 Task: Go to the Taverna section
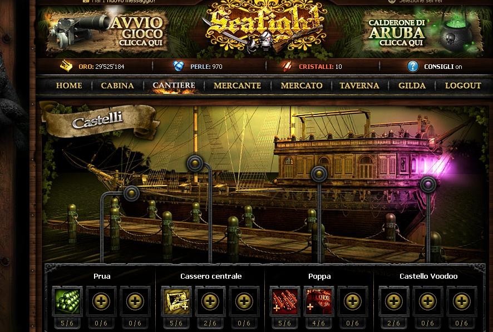point(359,85)
